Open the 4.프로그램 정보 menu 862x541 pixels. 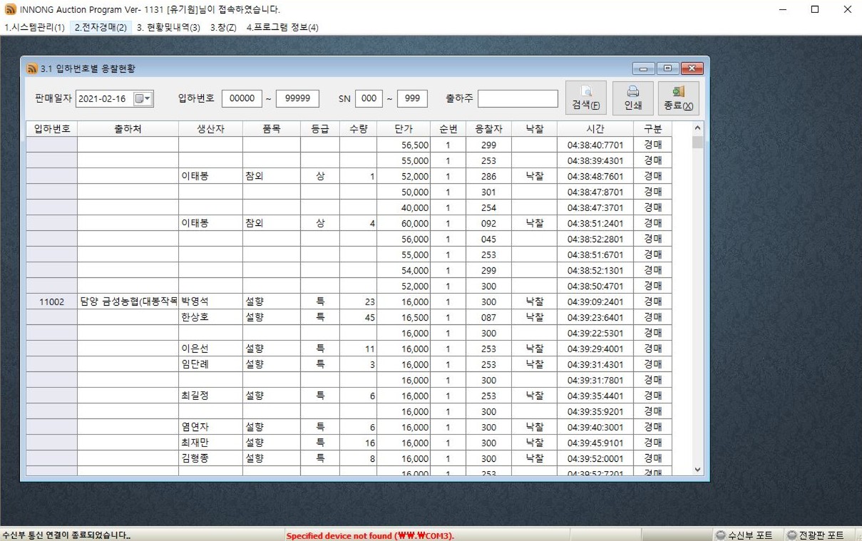pos(282,28)
